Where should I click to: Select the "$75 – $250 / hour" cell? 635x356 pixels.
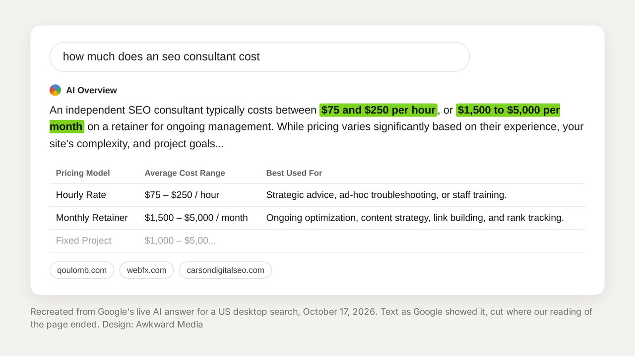click(x=182, y=195)
